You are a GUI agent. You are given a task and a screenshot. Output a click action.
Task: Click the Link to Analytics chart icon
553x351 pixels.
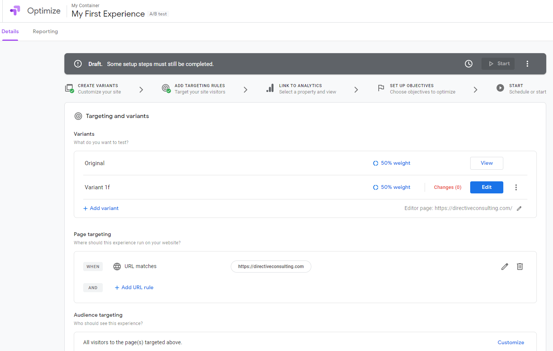270,89
